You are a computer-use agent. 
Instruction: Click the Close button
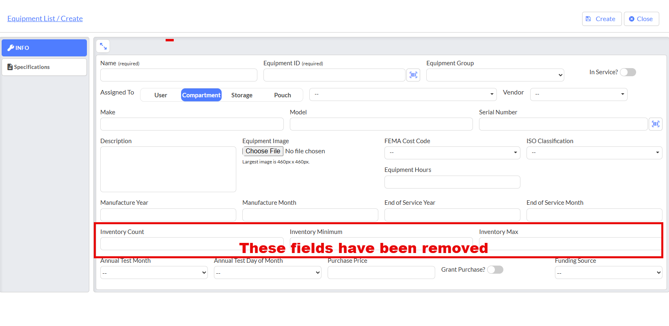pos(641,19)
